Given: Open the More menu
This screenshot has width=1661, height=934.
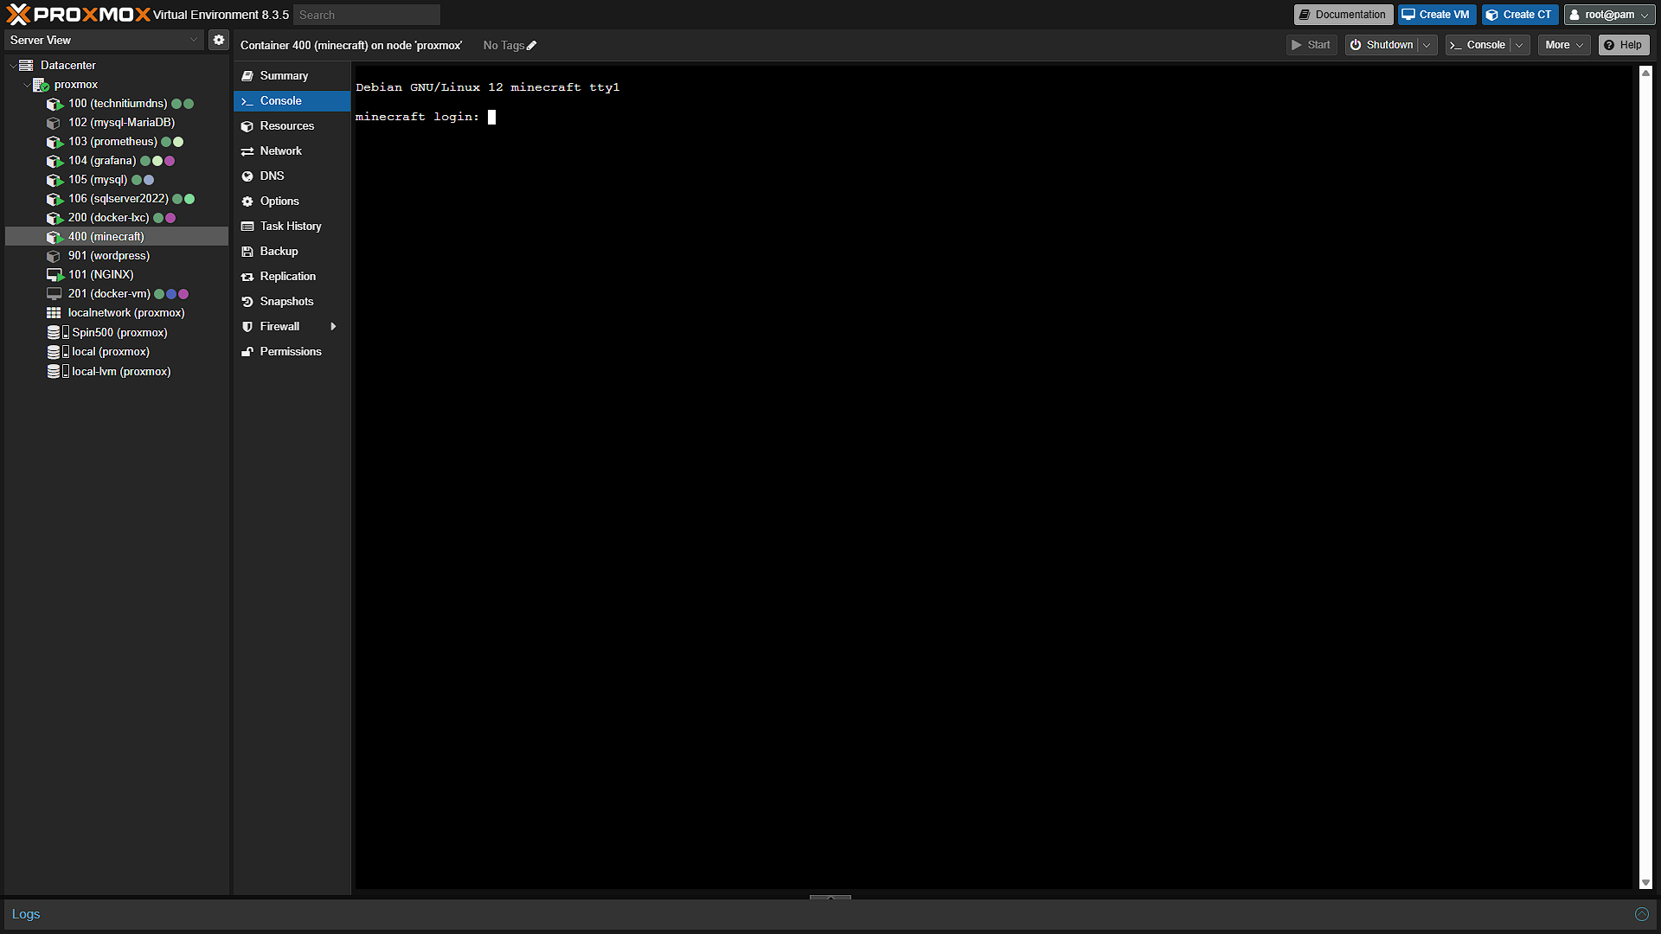Looking at the screenshot, I should (x=1564, y=45).
